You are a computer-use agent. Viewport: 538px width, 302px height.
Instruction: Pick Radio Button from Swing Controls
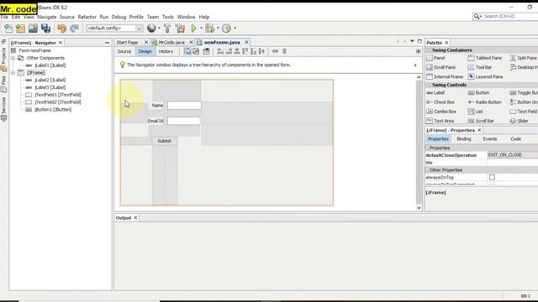coord(485,102)
